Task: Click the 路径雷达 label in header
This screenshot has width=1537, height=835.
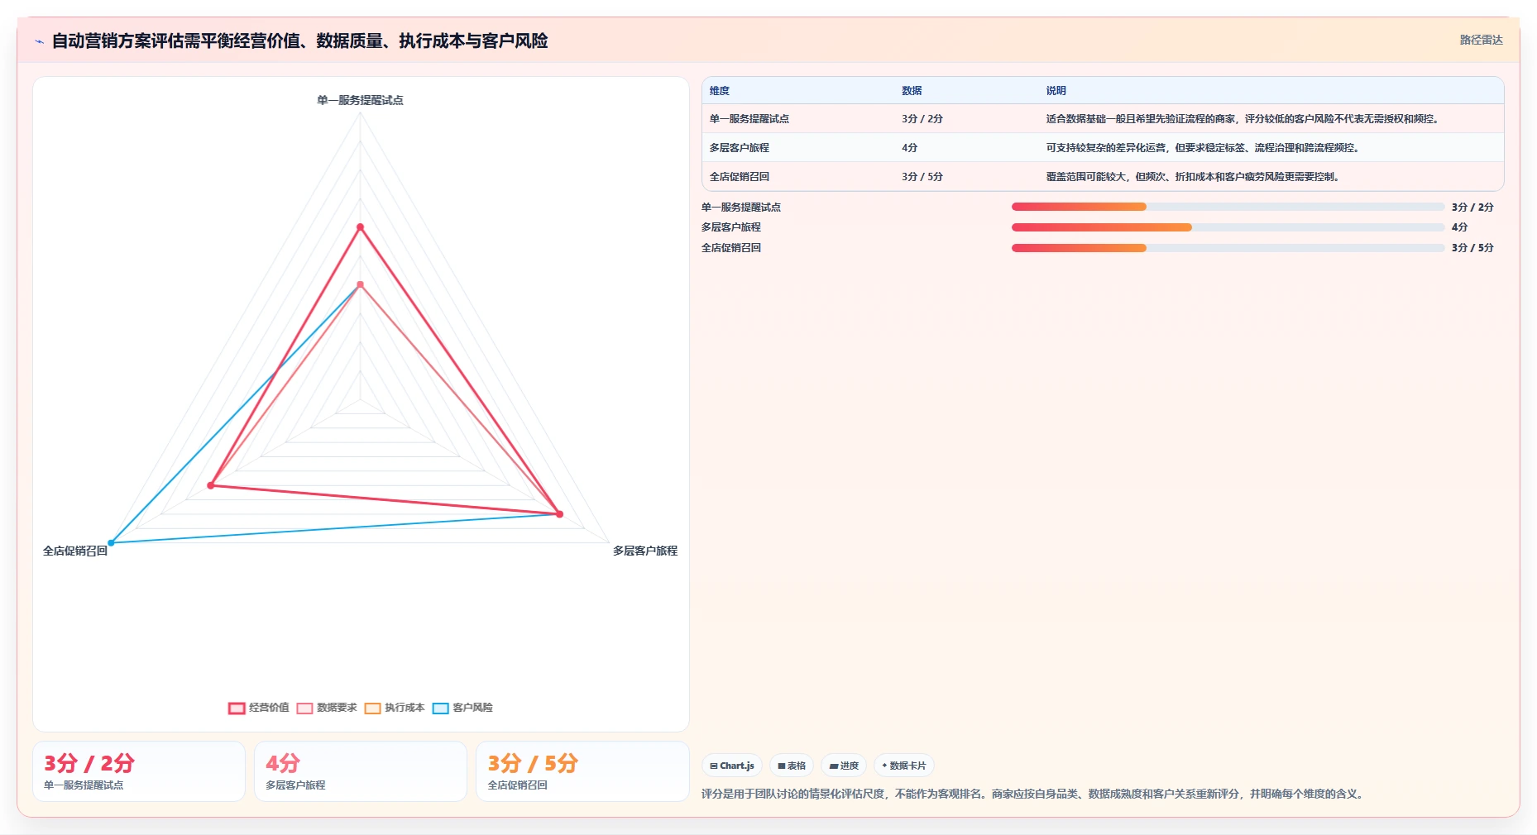Action: click(1481, 40)
